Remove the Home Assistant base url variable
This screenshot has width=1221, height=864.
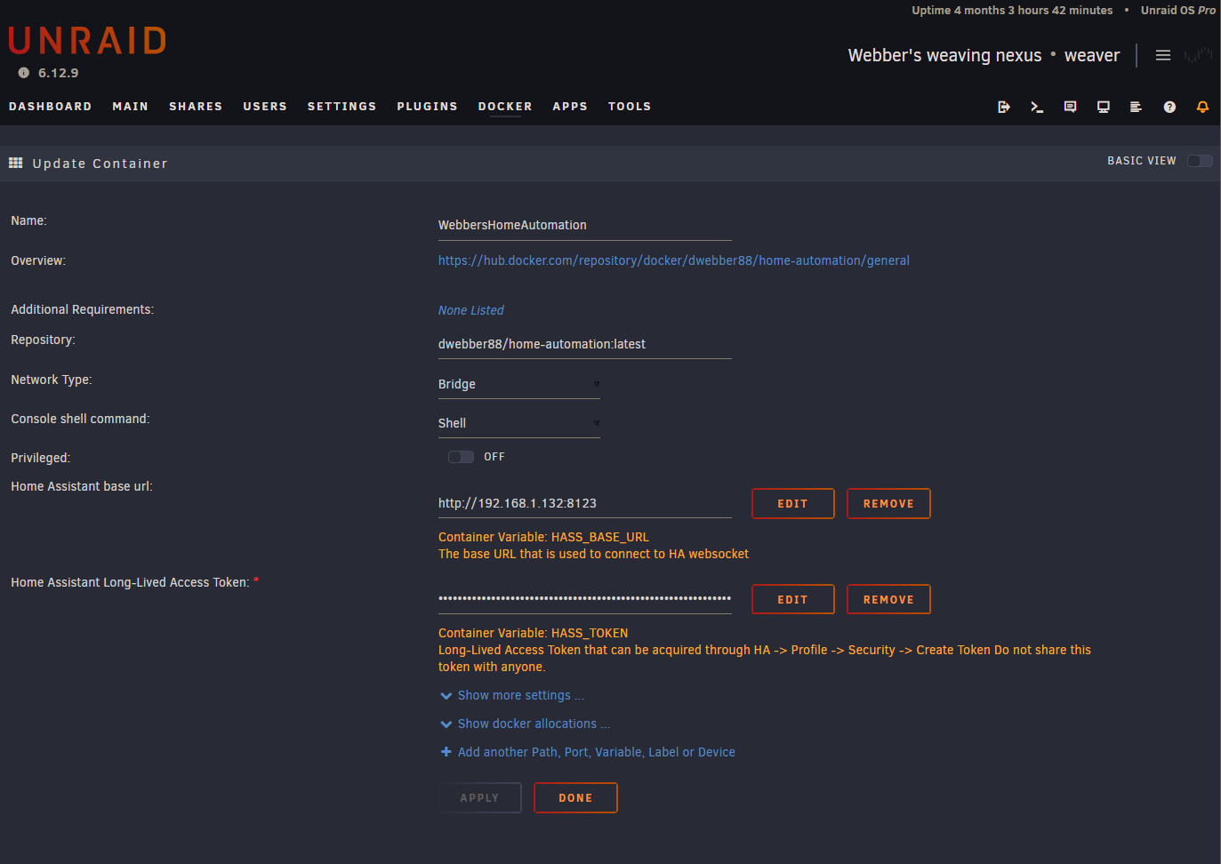(888, 503)
